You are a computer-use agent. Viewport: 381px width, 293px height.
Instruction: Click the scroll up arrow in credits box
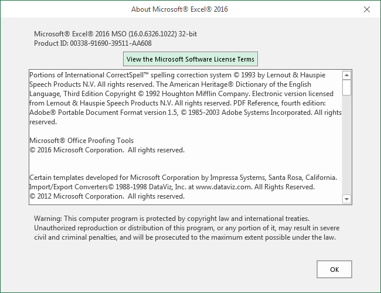tap(346, 76)
